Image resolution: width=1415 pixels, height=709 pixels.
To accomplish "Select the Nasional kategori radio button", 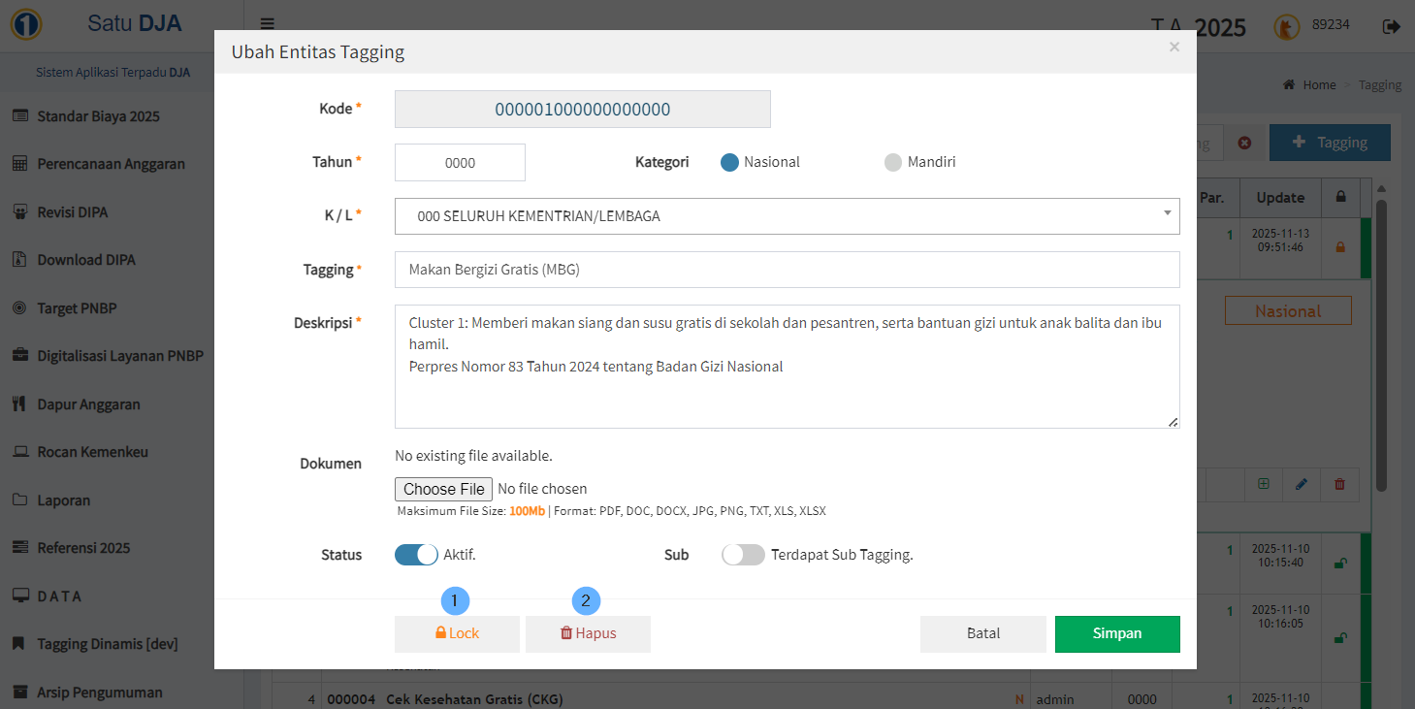I will tap(730, 162).
